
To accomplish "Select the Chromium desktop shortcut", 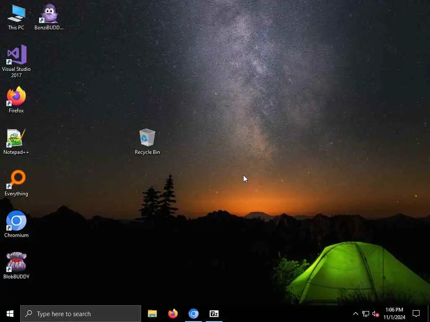I will pyautogui.click(x=16, y=224).
